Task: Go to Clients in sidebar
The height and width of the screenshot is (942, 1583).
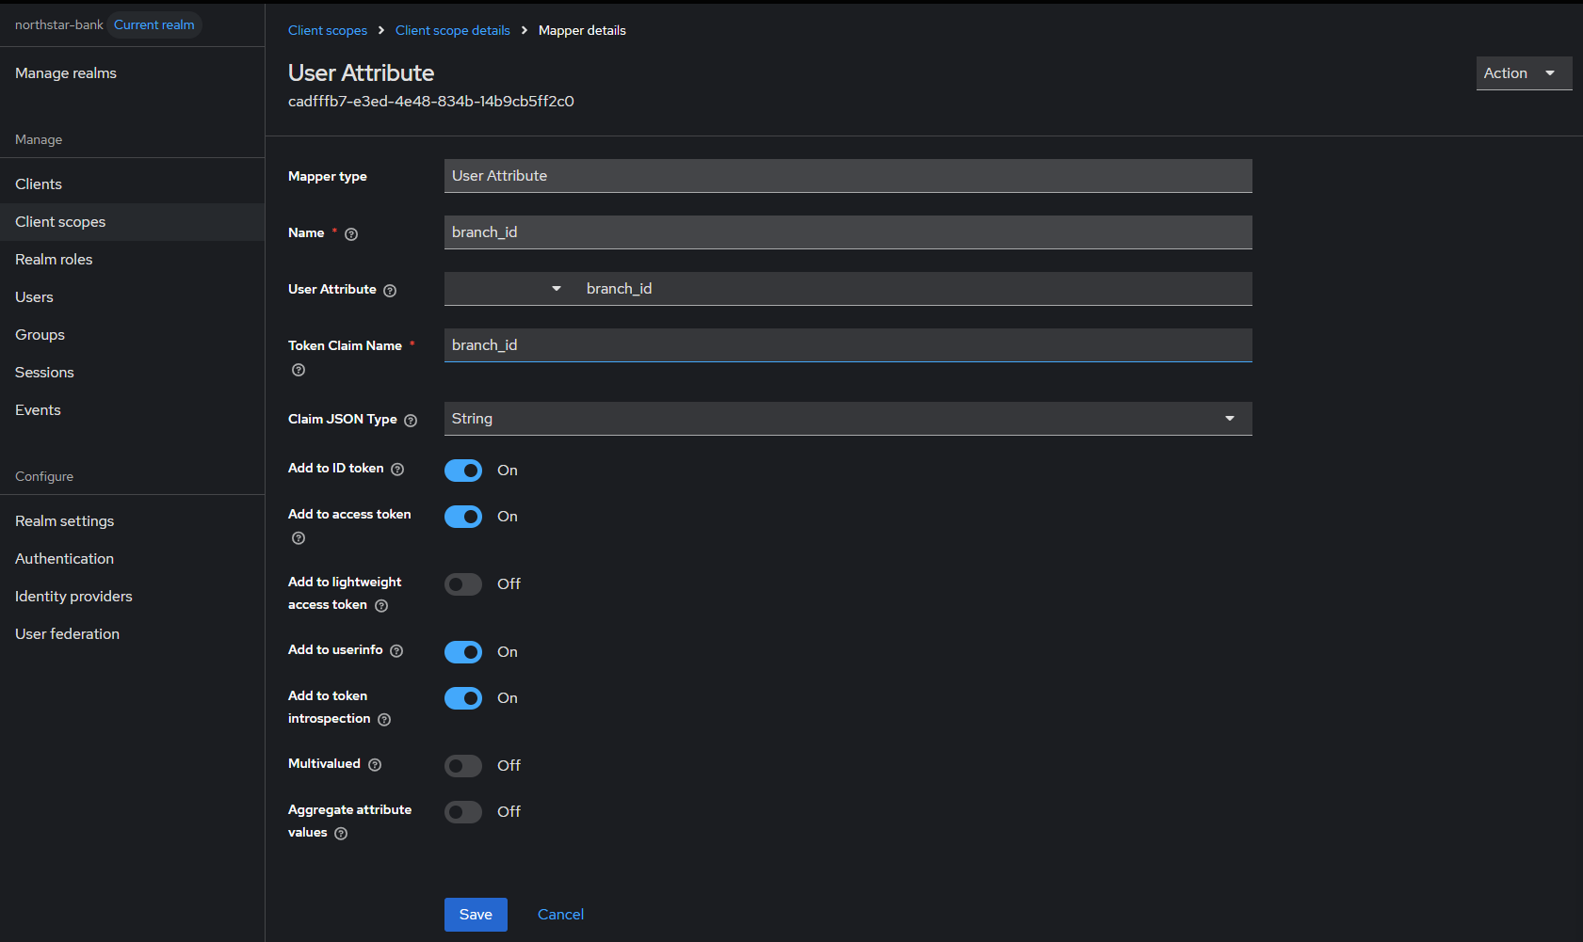Action: click(x=132, y=184)
